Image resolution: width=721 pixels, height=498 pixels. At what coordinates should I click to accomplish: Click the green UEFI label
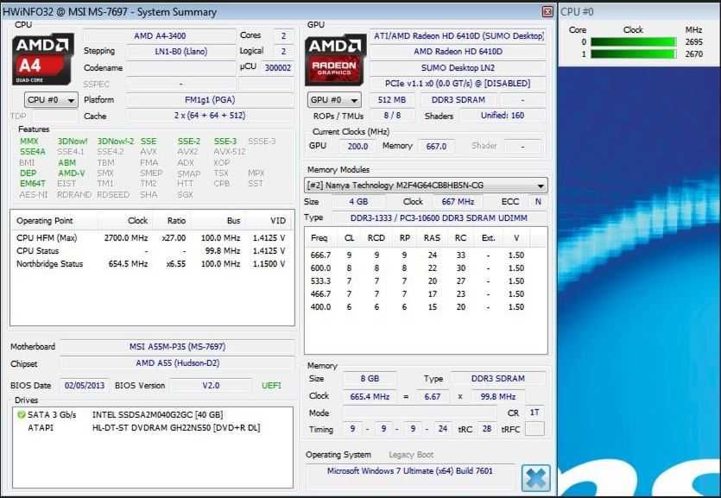click(x=271, y=386)
